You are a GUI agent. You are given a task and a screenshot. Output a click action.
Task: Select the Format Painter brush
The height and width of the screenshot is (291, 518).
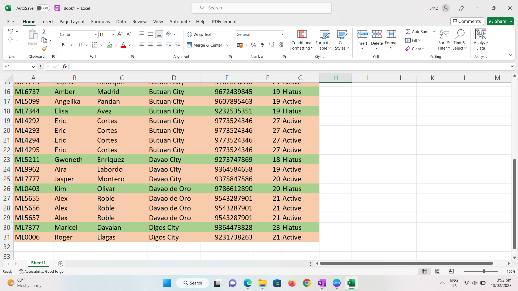pyautogui.click(x=44, y=48)
